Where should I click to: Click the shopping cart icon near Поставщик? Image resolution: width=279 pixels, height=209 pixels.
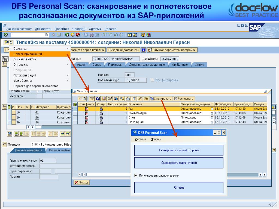point(5,59)
